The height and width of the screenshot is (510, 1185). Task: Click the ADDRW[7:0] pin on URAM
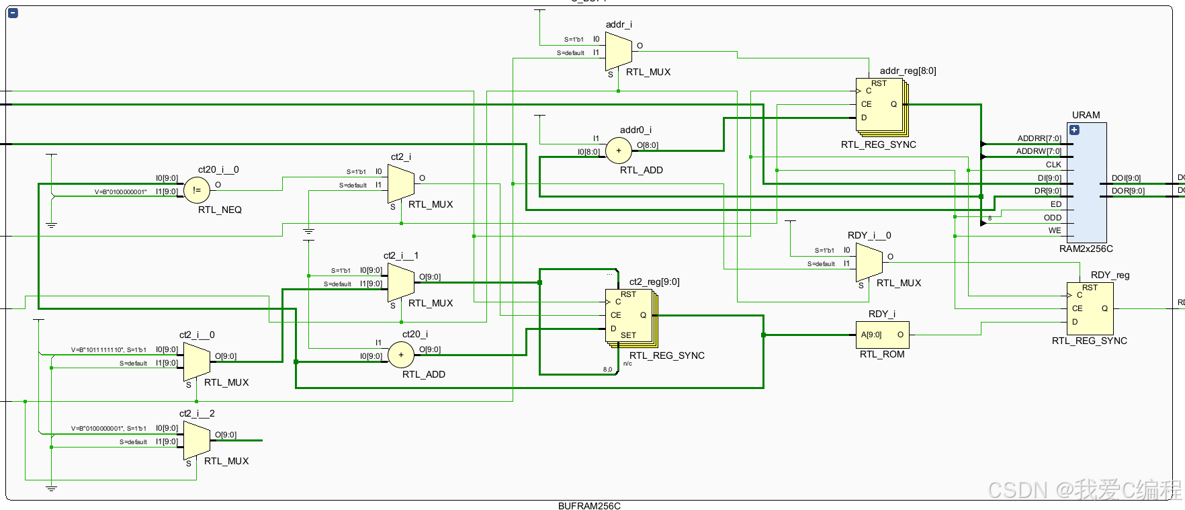(1039, 151)
